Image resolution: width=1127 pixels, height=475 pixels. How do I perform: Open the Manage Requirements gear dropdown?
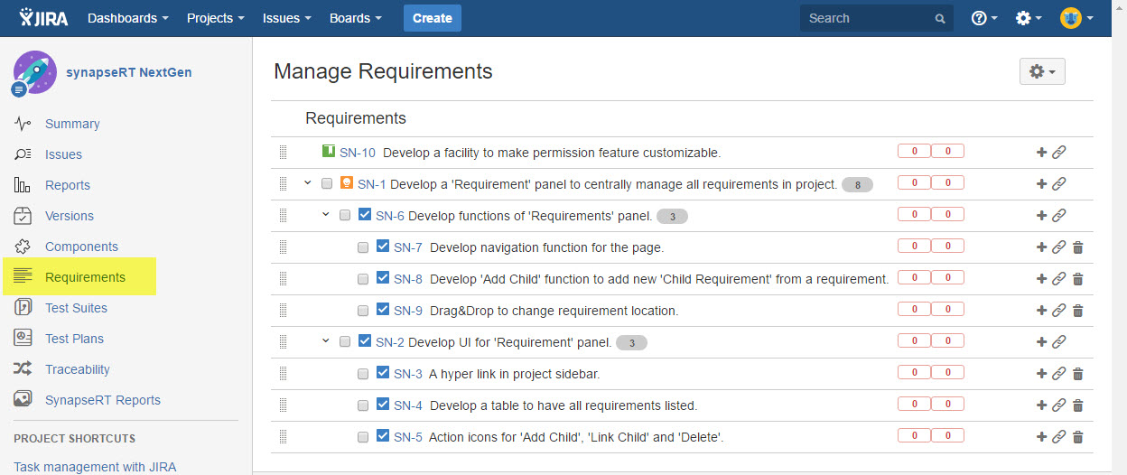coord(1041,71)
